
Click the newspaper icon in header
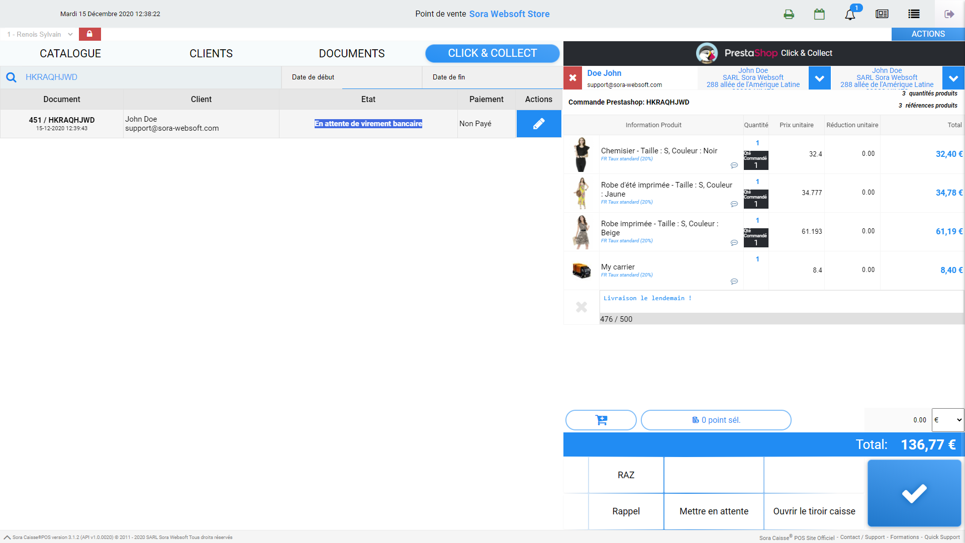882,14
